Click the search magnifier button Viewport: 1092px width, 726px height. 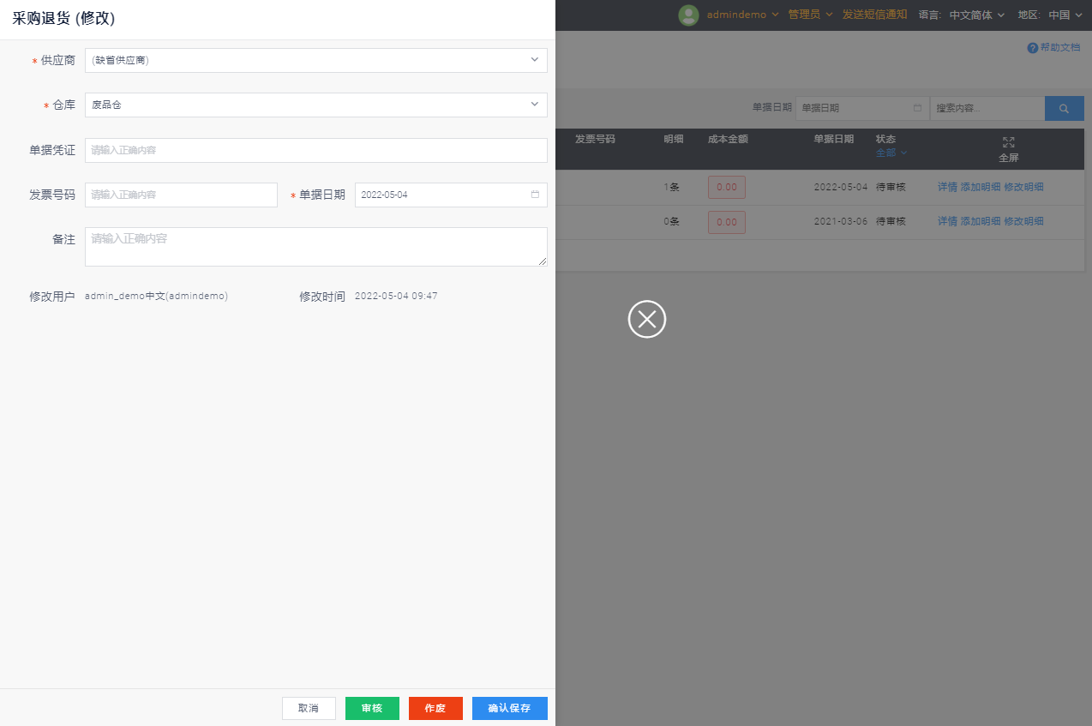pyautogui.click(x=1064, y=108)
